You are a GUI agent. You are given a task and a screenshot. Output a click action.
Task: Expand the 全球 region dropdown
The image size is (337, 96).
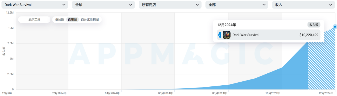pos(103,5)
